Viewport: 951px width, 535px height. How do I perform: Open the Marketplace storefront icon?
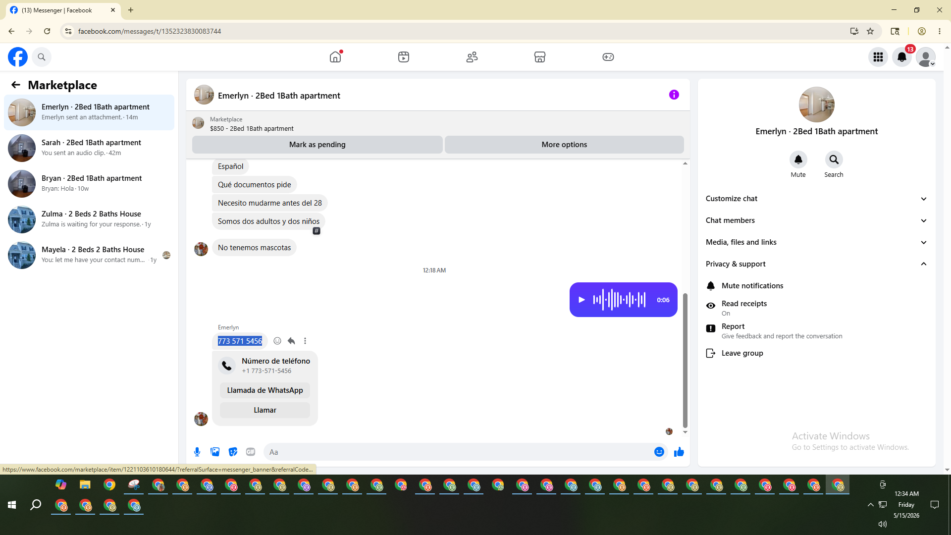pyautogui.click(x=540, y=57)
